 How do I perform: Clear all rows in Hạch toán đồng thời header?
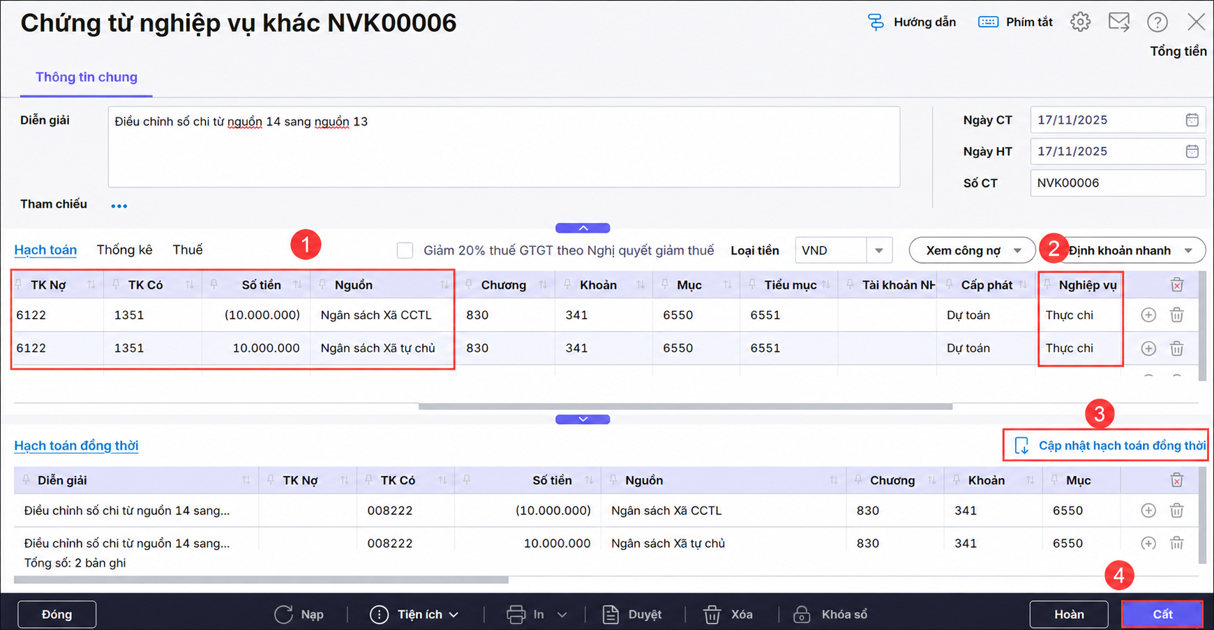[1177, 480]
